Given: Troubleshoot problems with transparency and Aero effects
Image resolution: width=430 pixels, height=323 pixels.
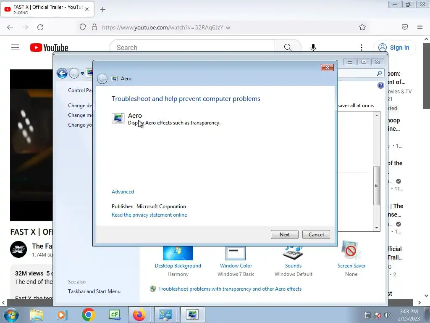Looking at the screenshot, I should coord(230,289).
